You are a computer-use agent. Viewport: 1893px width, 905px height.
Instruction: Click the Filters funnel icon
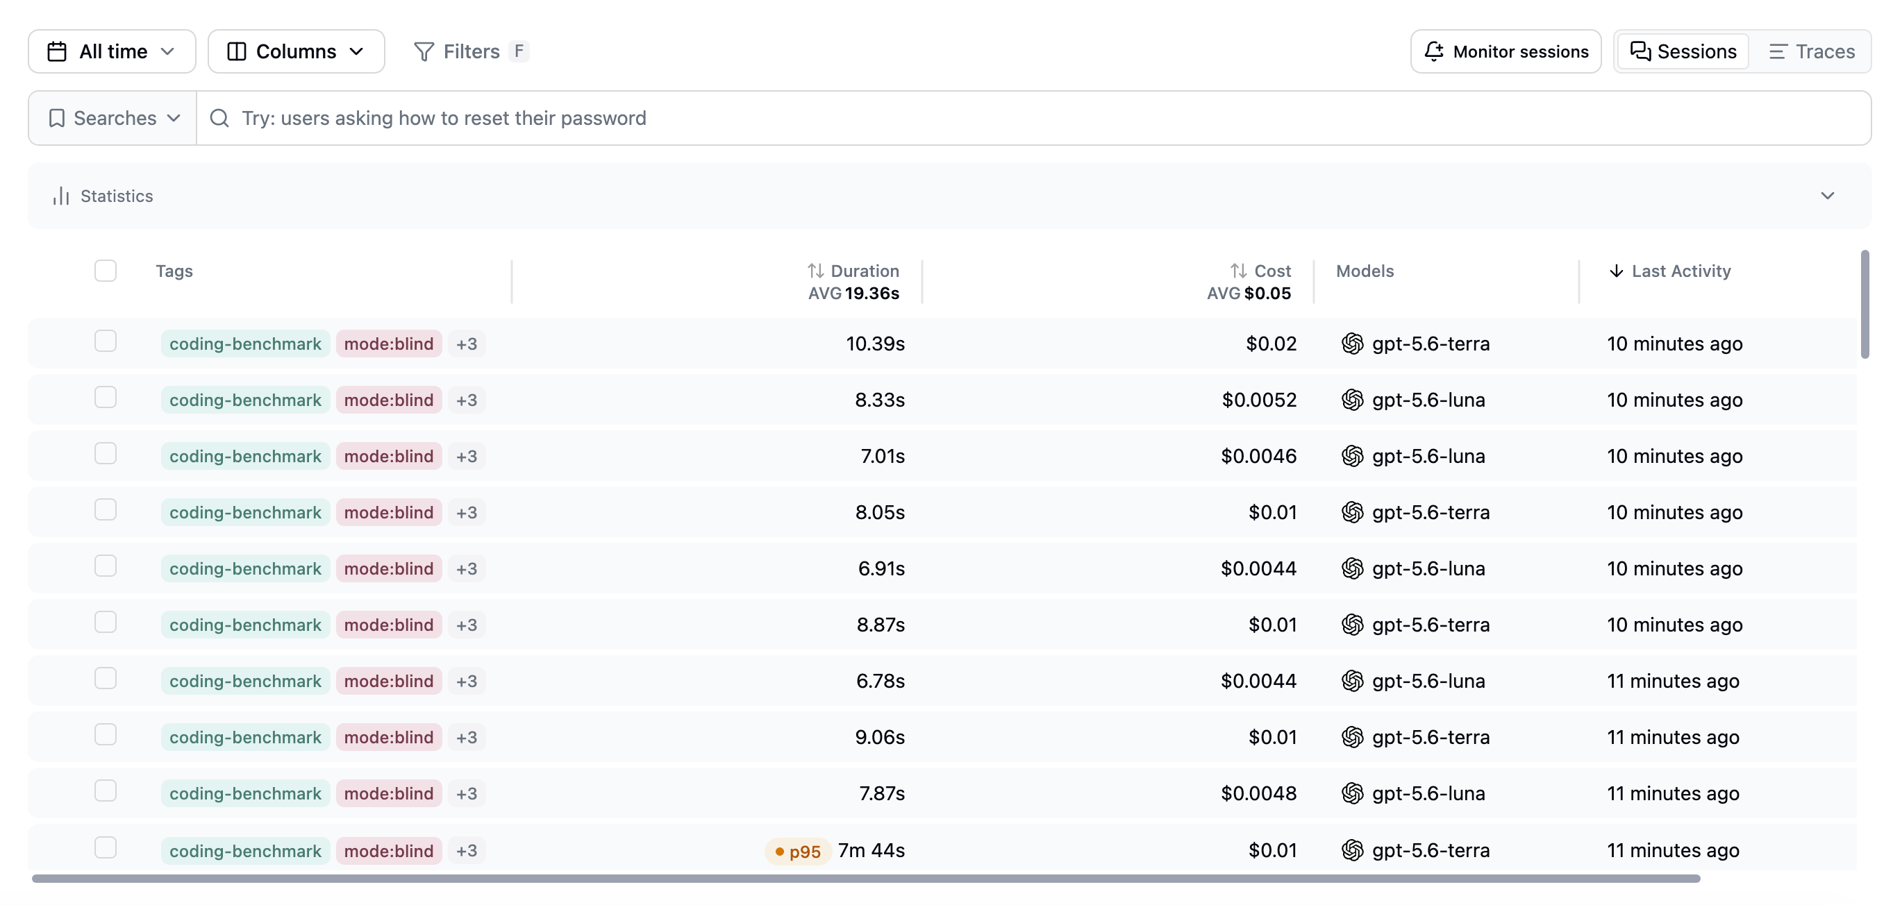pos(424,51)
